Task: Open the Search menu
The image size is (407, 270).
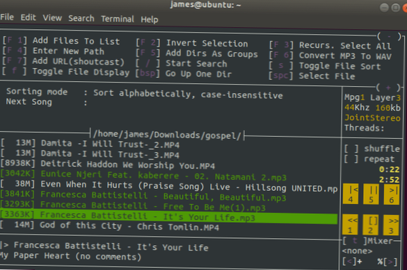Action: pos(81,18)
